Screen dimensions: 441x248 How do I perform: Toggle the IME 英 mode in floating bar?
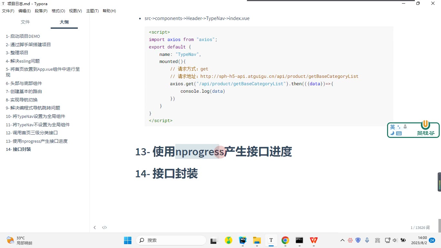393,127
